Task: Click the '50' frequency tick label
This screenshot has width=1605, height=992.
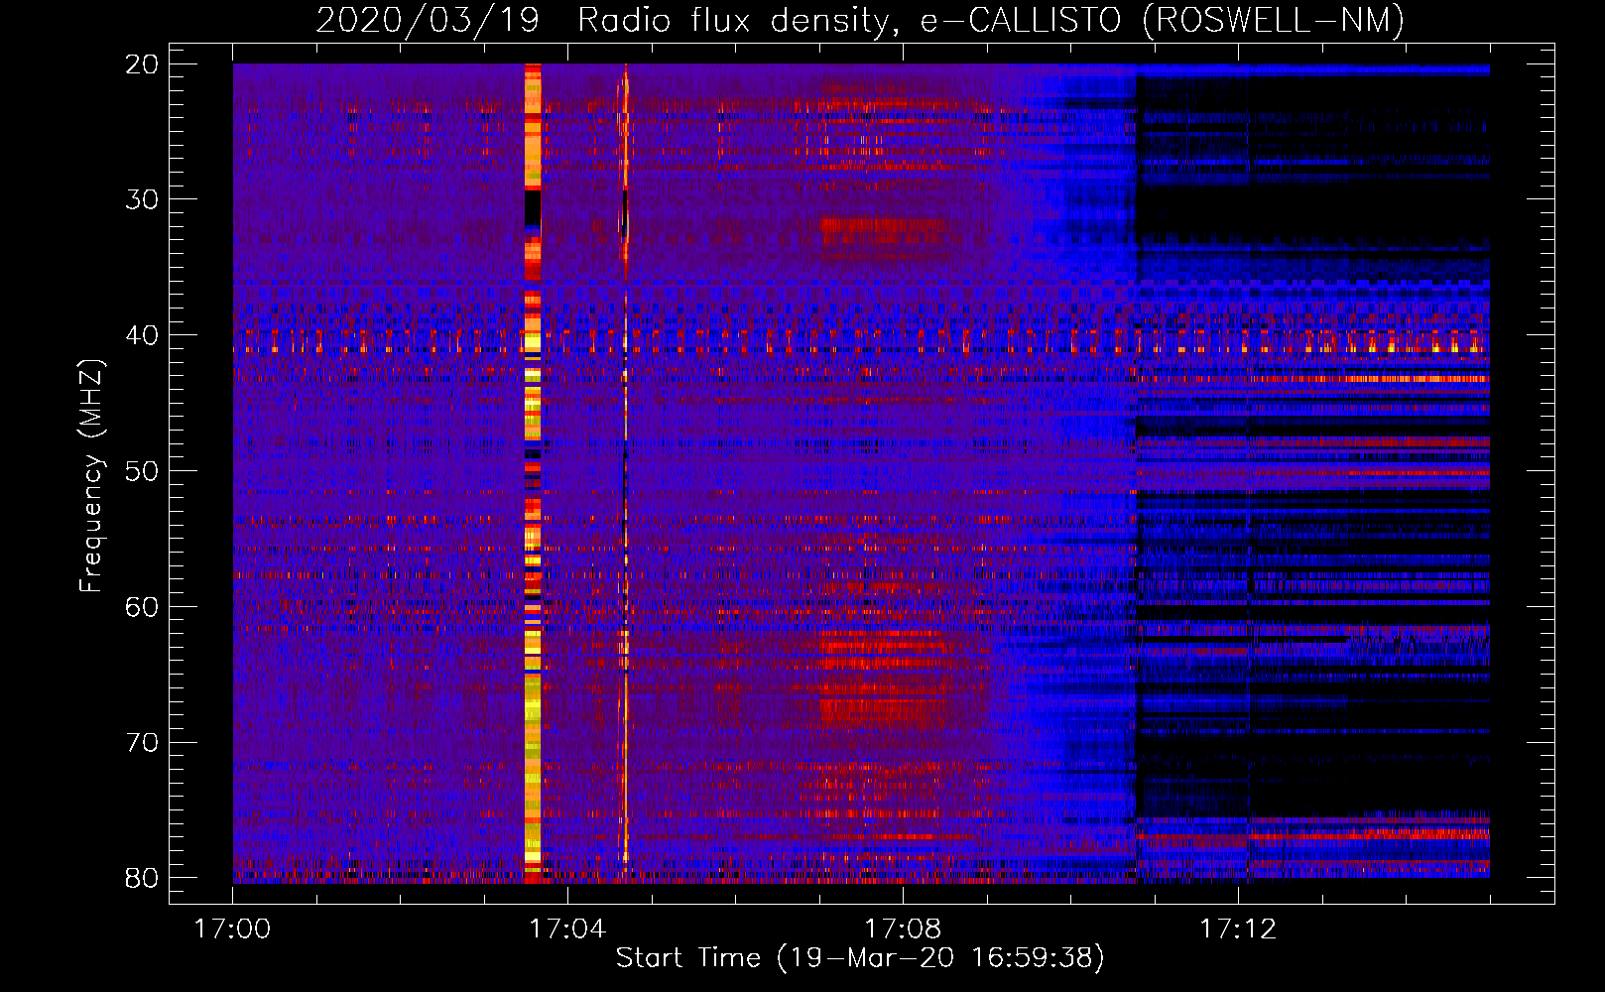Action: click(x=142, y=471)
